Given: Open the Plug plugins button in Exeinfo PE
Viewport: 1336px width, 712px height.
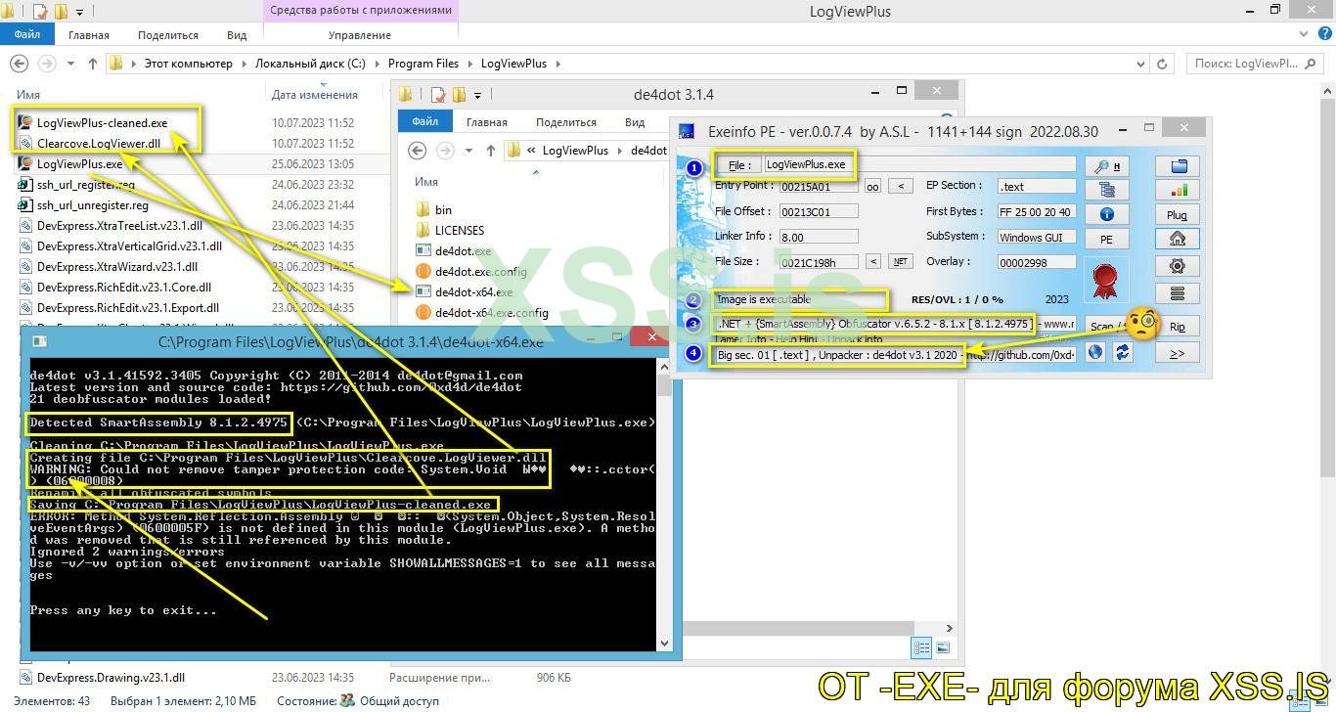Looking at the screenshot, I should (1178, 214).
